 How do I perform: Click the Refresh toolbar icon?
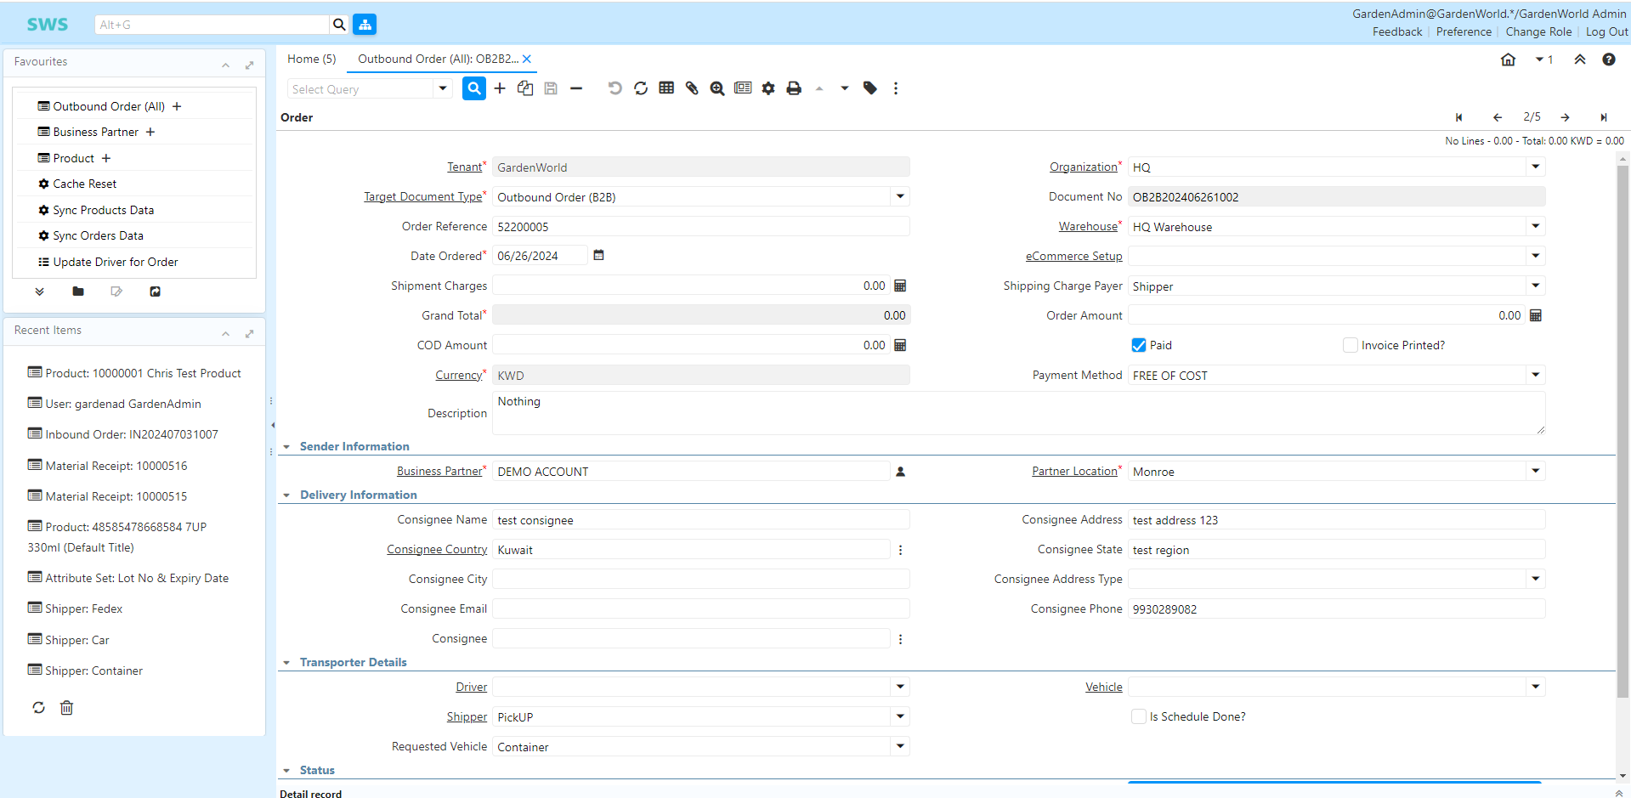(641, 88)
